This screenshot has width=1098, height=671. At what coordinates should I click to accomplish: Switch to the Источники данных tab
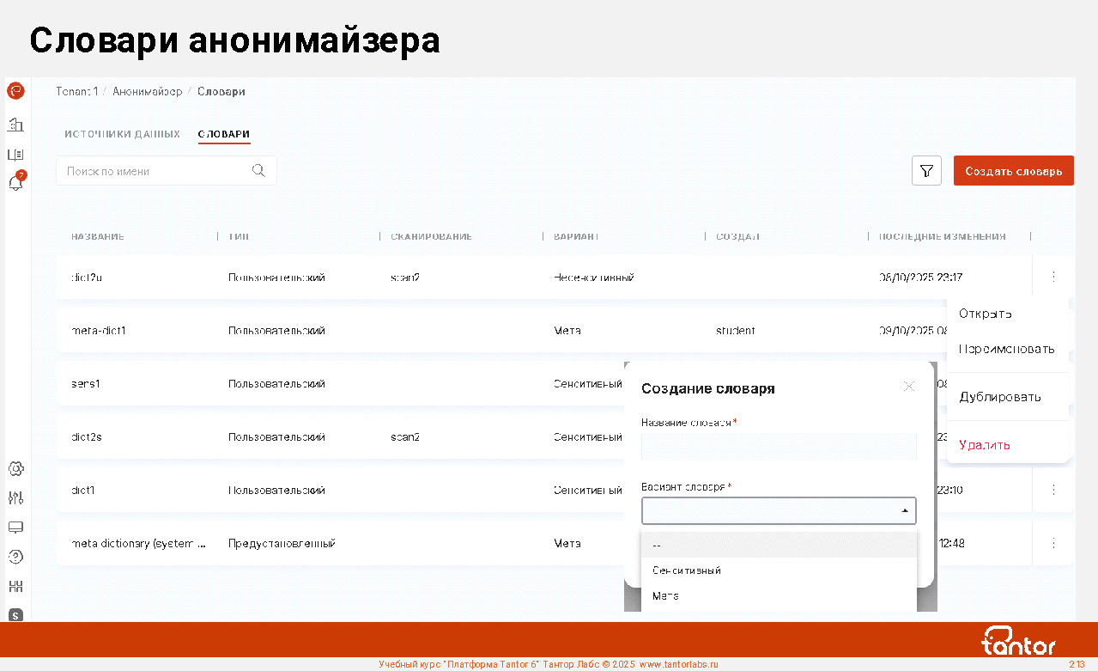click(x=122, y=134)
